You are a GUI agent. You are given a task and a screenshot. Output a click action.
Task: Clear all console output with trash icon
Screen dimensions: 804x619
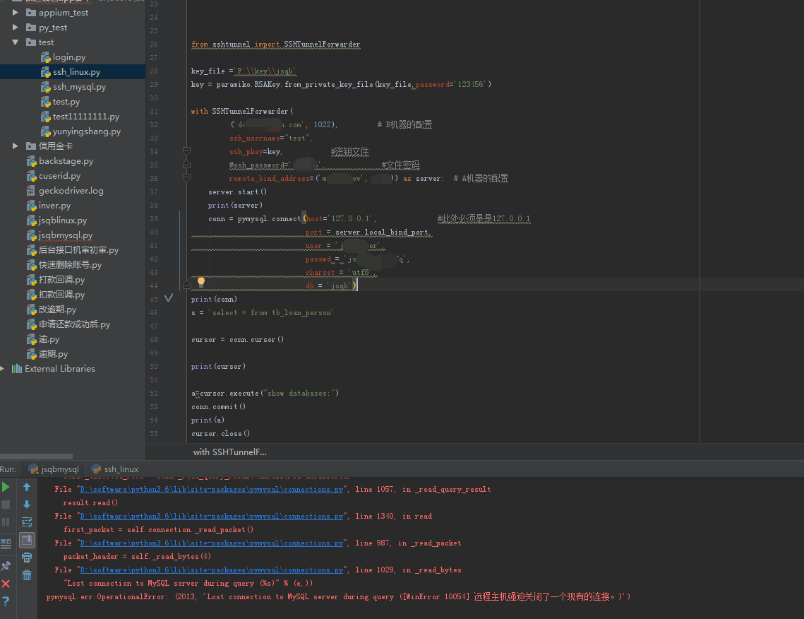point(27,575)
